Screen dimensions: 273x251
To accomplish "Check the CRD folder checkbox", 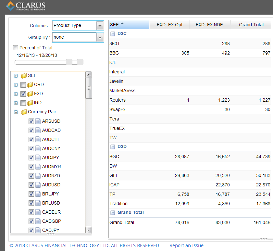I will [23, 85].
